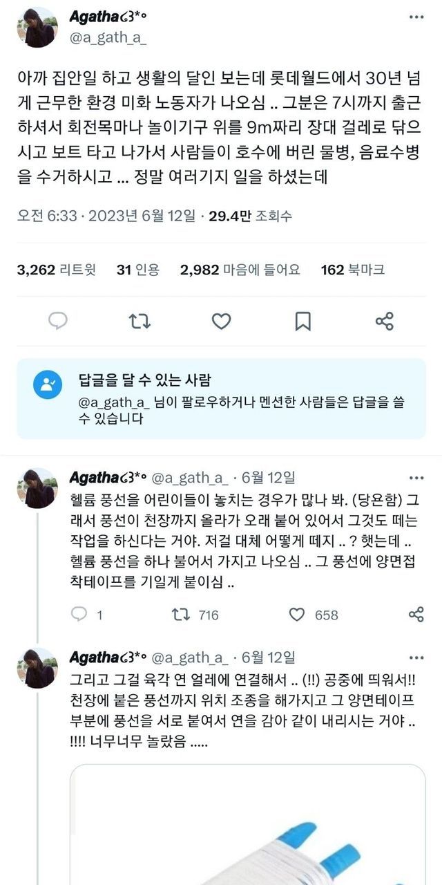Open more options on first reply tweet
442x885 pixels.
pyautogui.click(x=416, y=477)
